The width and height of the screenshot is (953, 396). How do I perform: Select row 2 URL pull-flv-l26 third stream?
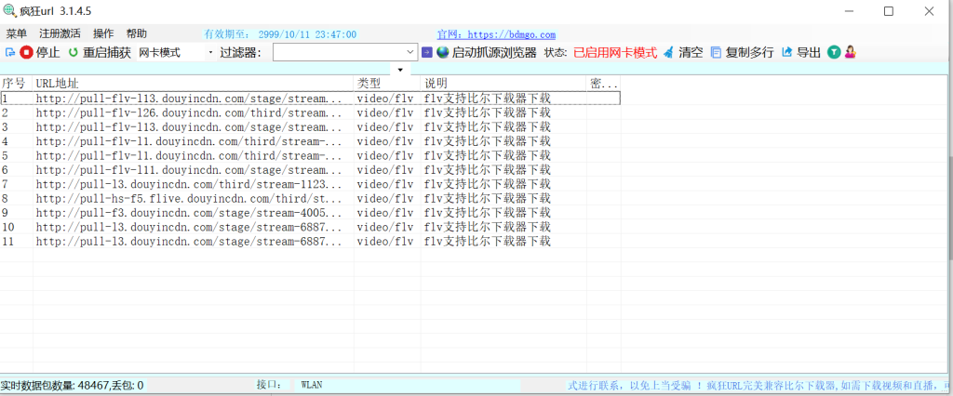pos(189,112)
